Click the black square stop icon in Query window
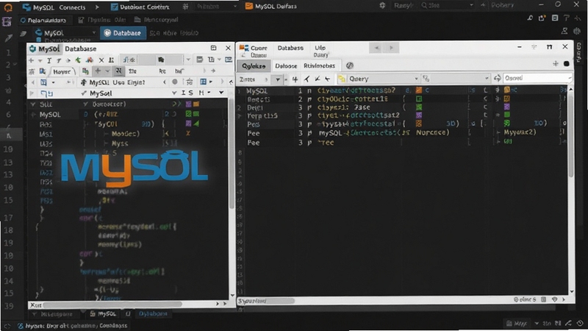 (566, 64)
